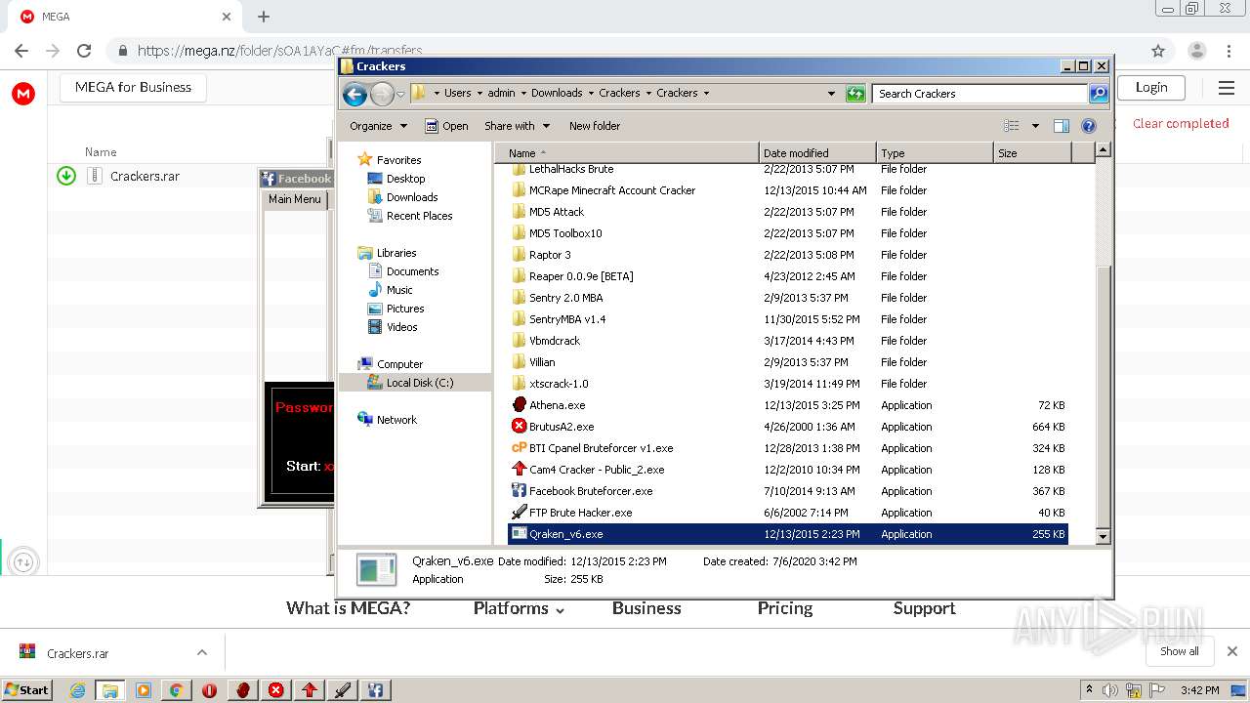1250x703 pixels.
Task: Select the MCRape Minecraft Account Cracker folder
Action: pyautogui.click(x=611, y=190)
